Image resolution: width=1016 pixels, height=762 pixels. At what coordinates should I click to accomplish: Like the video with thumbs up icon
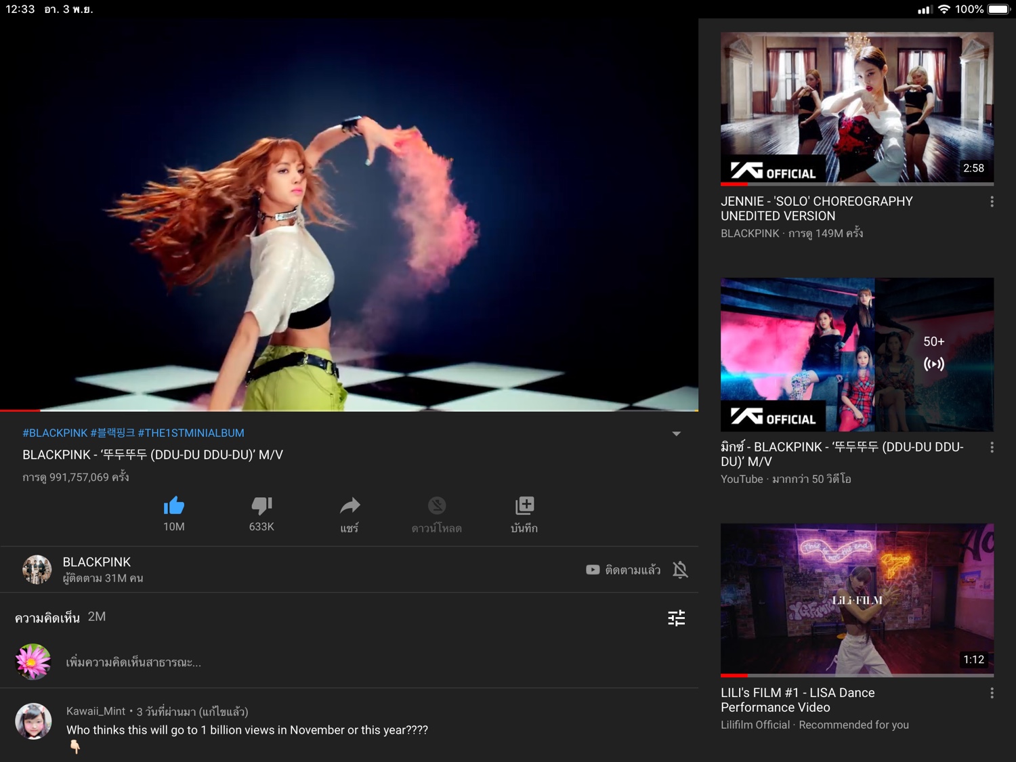pos(174,505)
